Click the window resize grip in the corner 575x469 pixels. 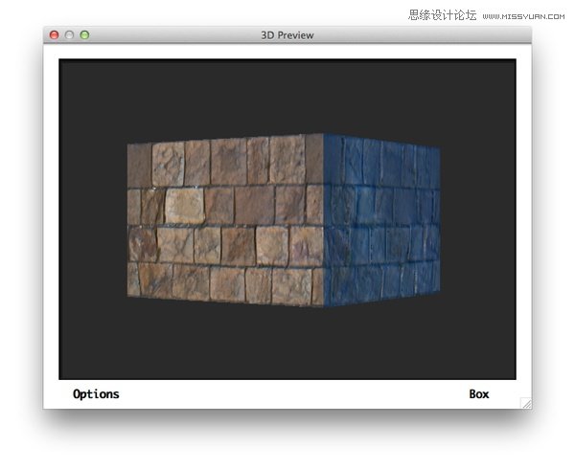(x=526, y=403)
